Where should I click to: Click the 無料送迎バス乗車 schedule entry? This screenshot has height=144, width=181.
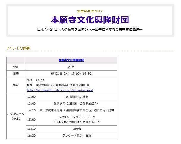click(77, 97)
